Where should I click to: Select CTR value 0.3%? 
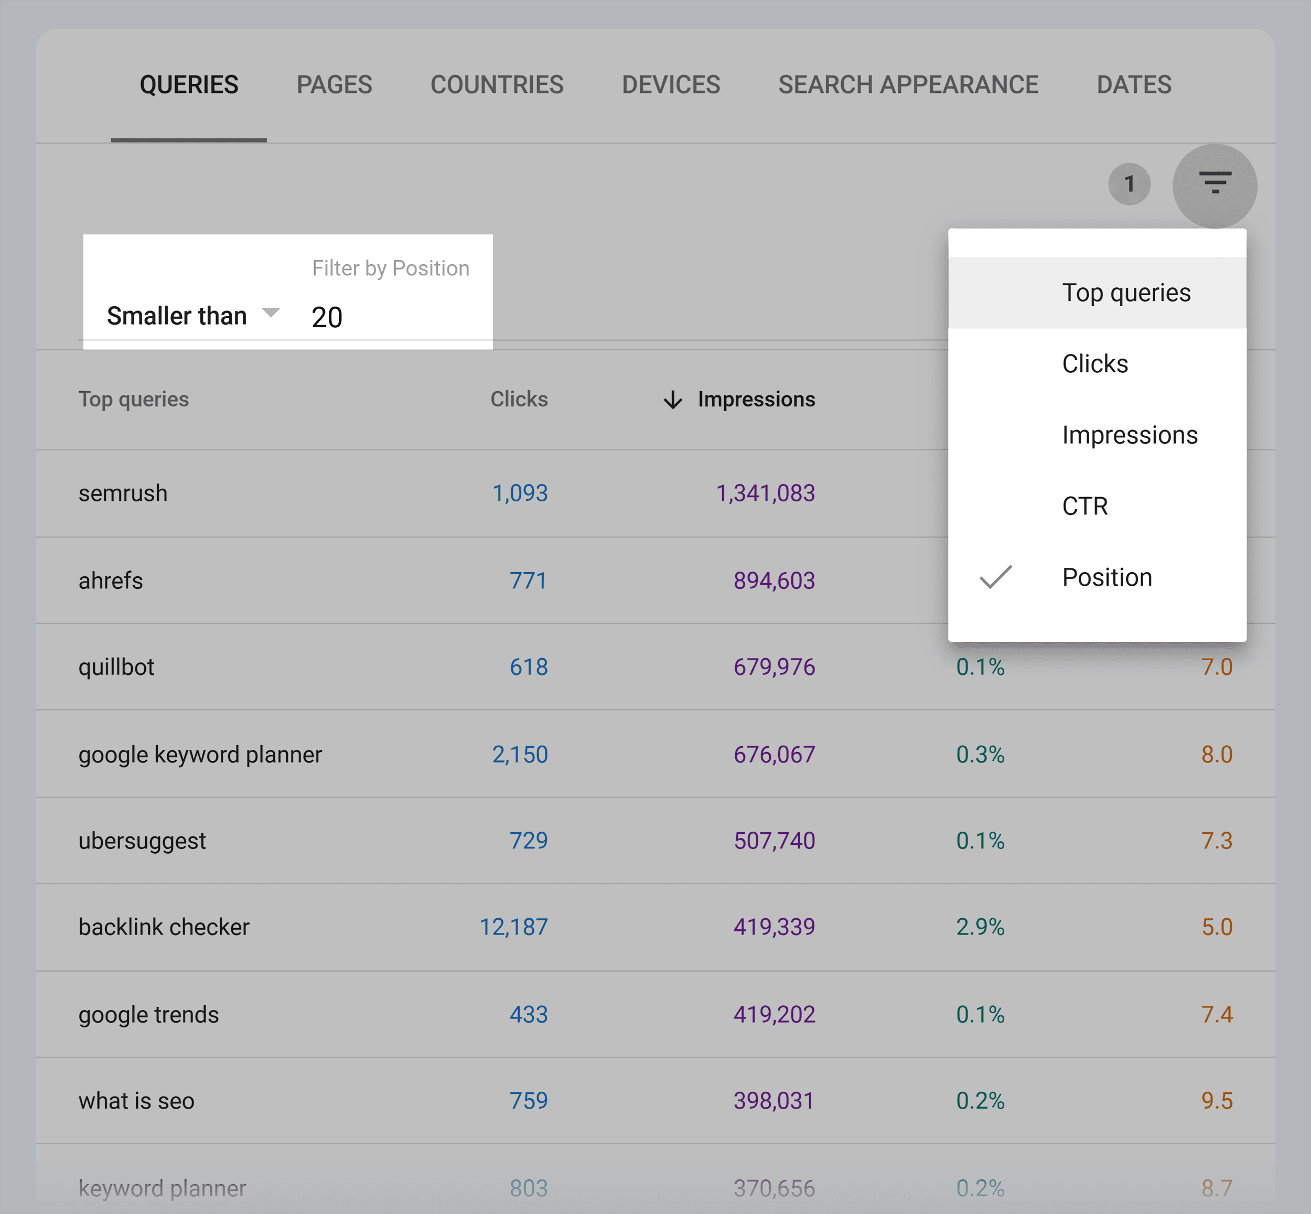(x=980, y=754)
